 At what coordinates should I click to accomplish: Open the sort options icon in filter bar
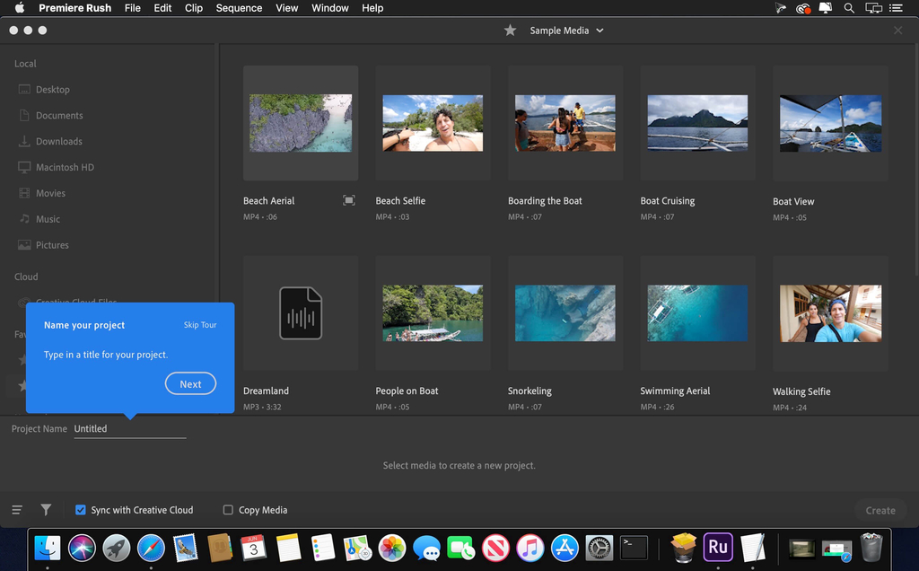[x=16, y=509]
